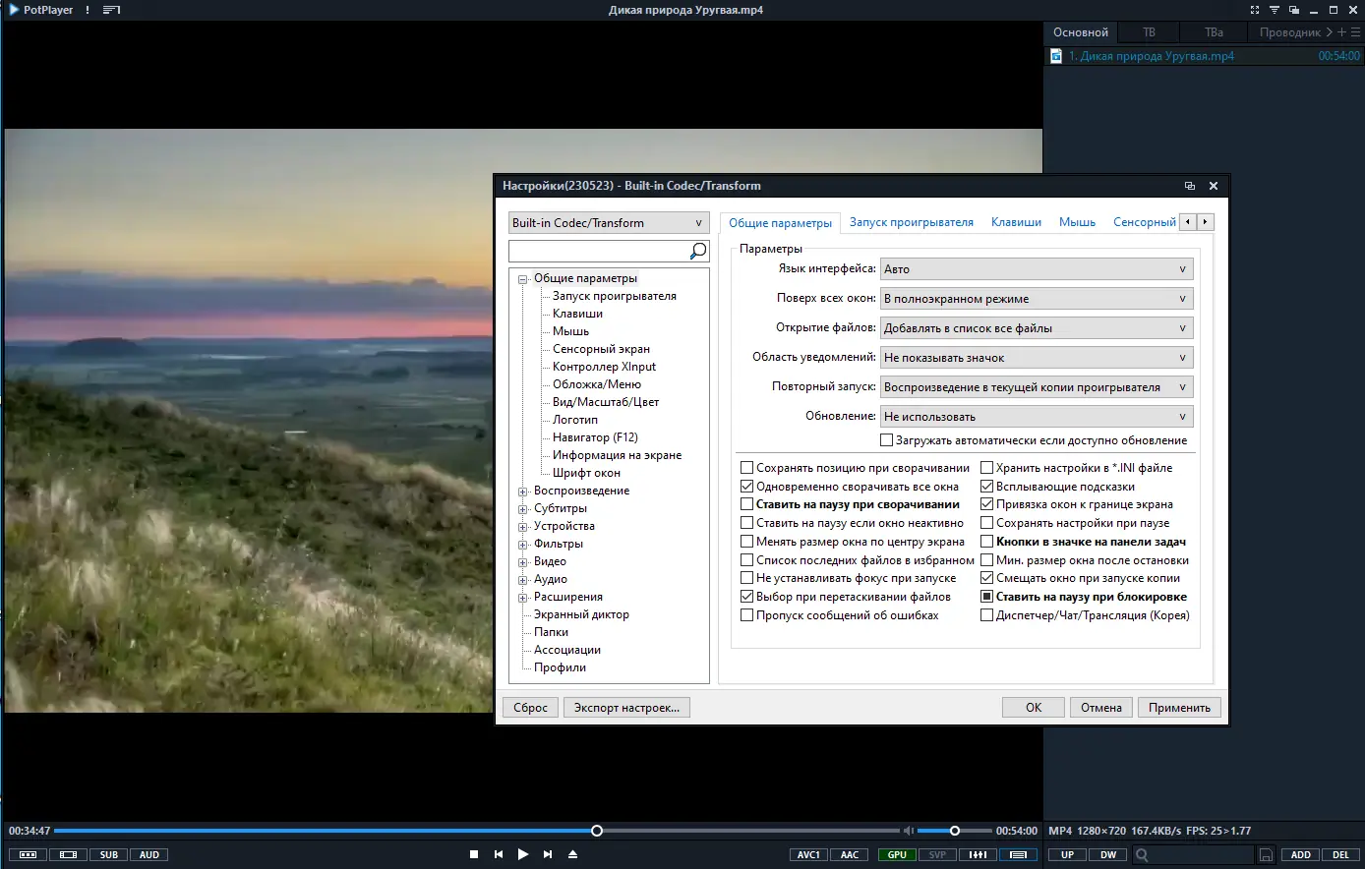Switch to the "Клавиши" tab
This screenshot has height=869, width=1365.
tap(1016, 222)
